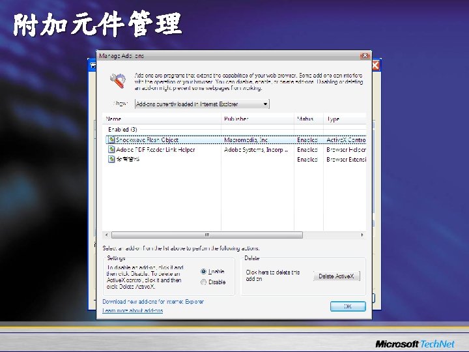The height and width of the screenshot is (352, 469).
Task: Click the ActiveX Control type cell
Action: click(346, 139)
